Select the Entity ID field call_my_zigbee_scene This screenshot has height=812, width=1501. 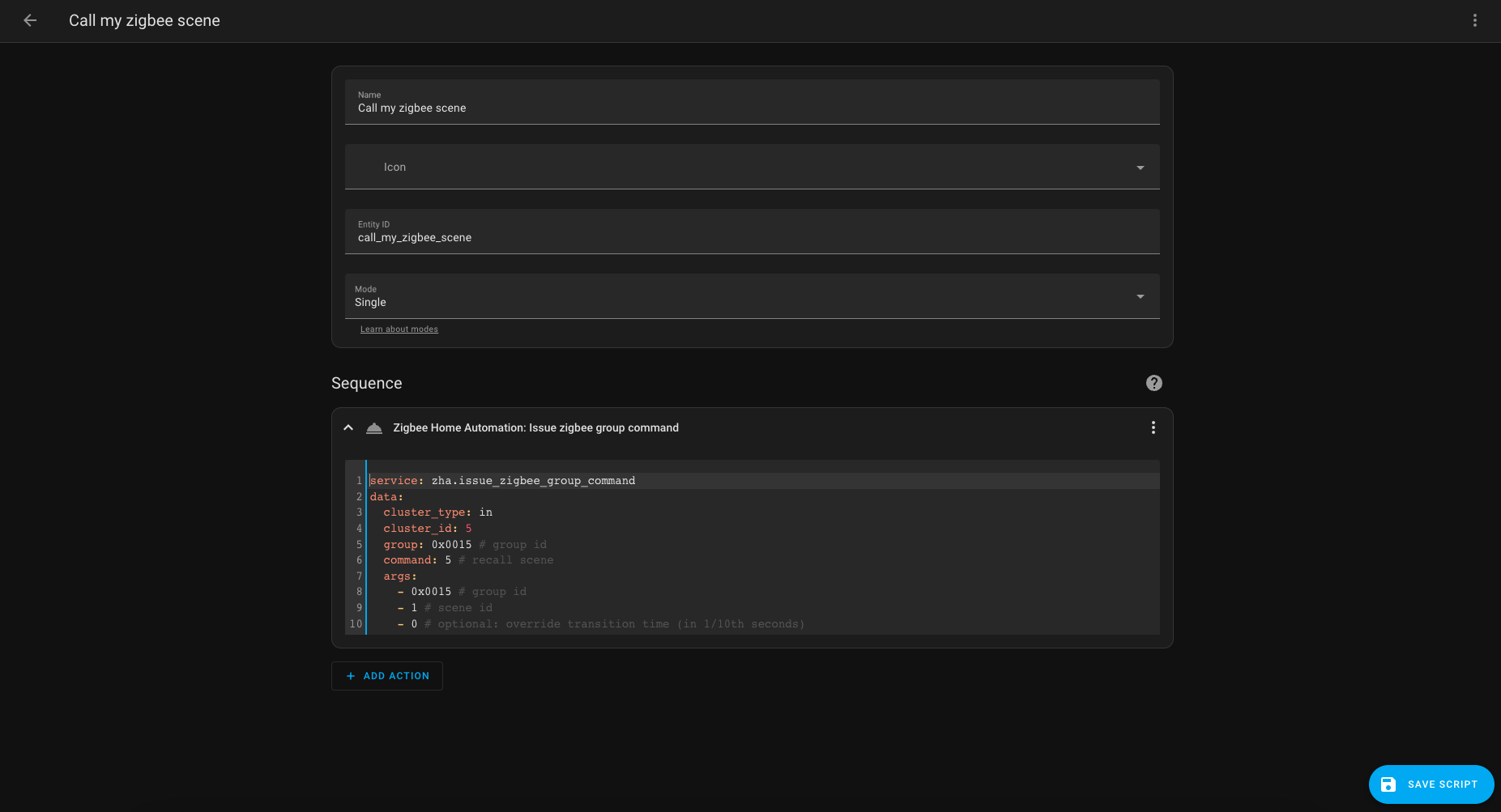(752, 237)
